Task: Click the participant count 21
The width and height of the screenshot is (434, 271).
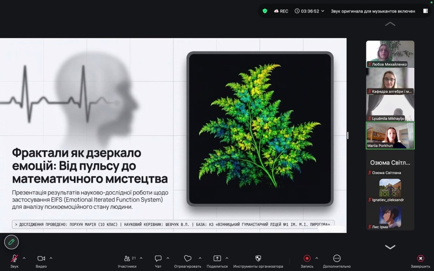Action: pyautogui.click(x=134, y=258)
